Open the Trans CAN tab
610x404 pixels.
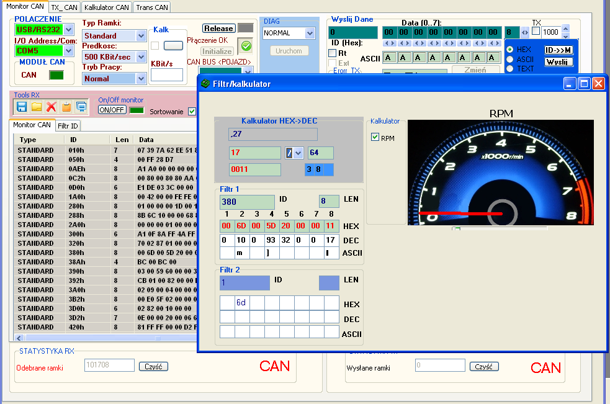coord(152,7)
